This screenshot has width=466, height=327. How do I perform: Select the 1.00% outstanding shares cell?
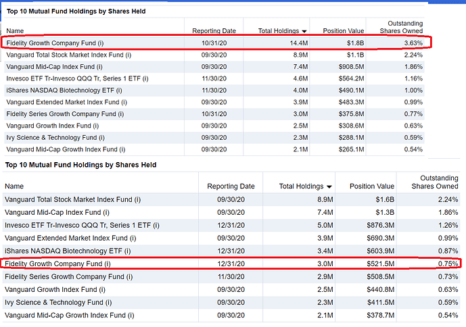(x=413, y=91)
